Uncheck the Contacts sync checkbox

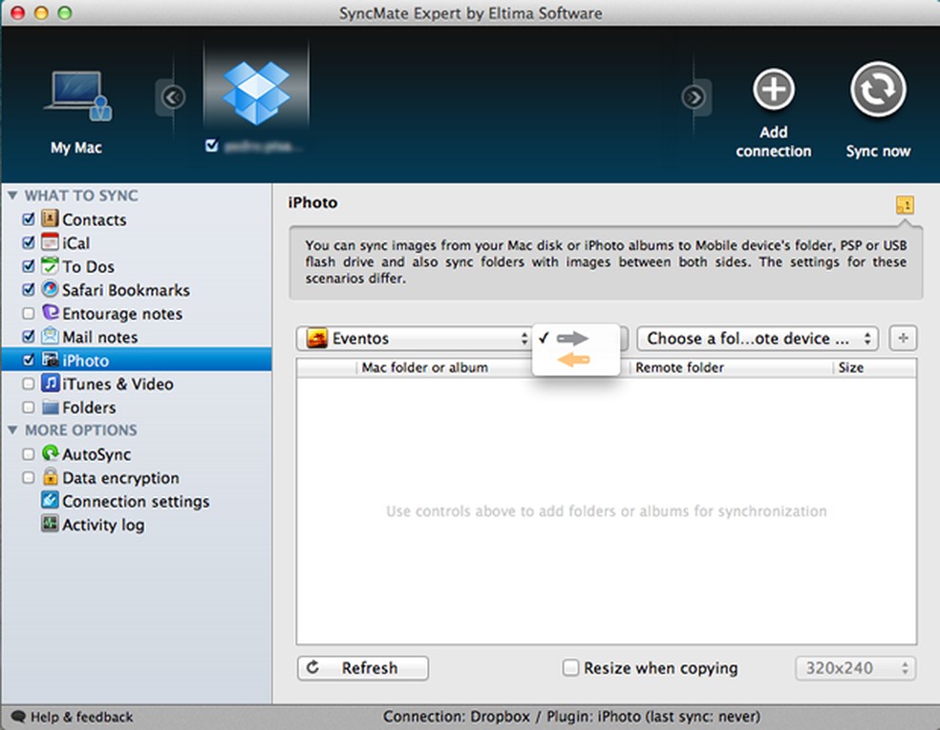point(28,219)
